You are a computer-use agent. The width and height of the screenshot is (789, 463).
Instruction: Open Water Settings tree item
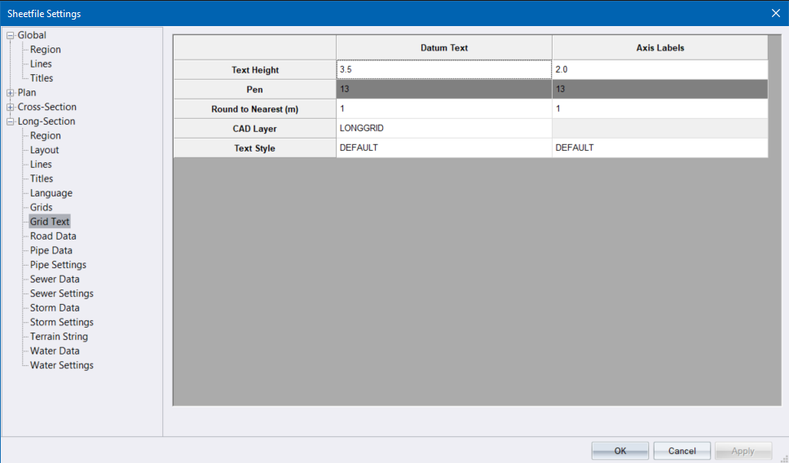coord(61,365)
